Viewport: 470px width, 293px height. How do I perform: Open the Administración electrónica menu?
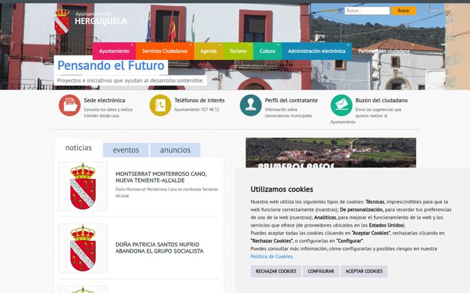(317, 51)
